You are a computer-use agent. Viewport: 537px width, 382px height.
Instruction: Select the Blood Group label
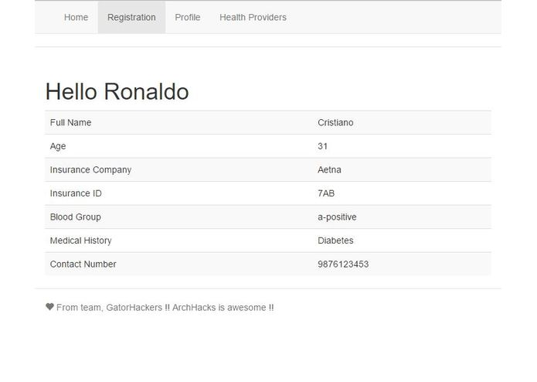(x=76, y=217)
